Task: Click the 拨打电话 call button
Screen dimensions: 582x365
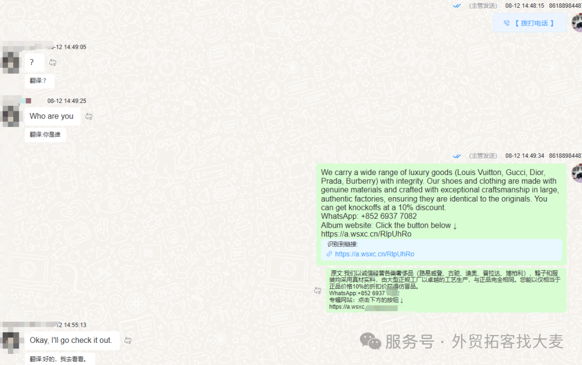Action: 530,23
